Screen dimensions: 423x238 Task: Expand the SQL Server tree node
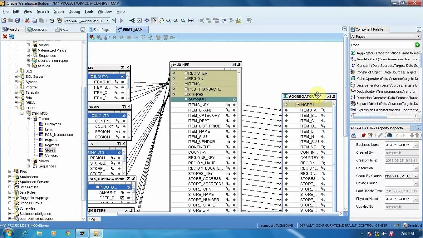[16, 76]
